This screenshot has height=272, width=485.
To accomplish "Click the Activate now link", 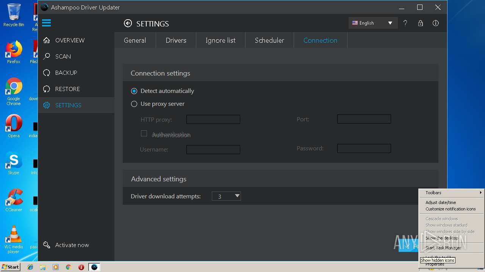I will [x=72, y=245].
